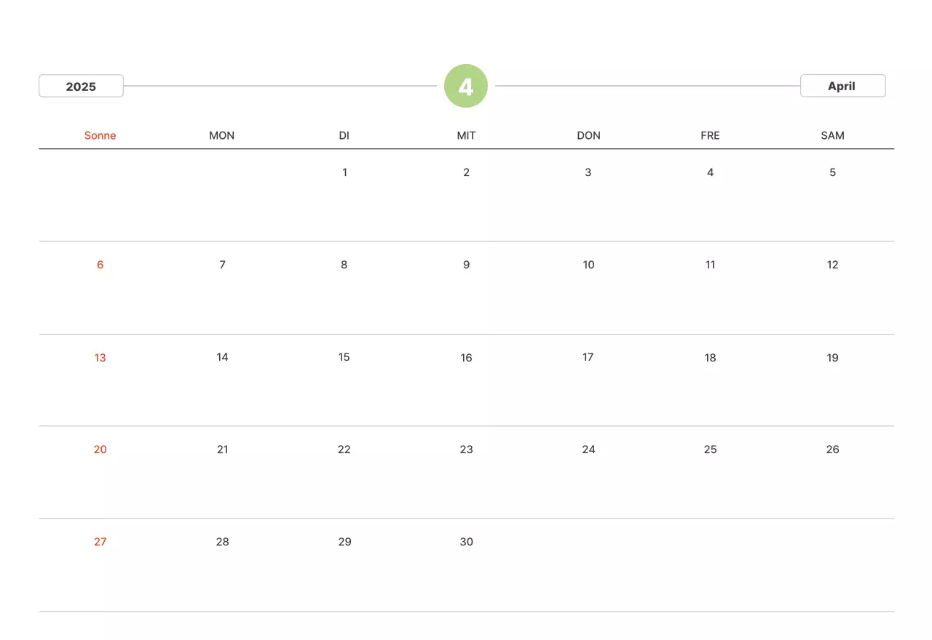Select the SAM weekday header
Screen dimensions: 932x640
(x=832, y=135)
